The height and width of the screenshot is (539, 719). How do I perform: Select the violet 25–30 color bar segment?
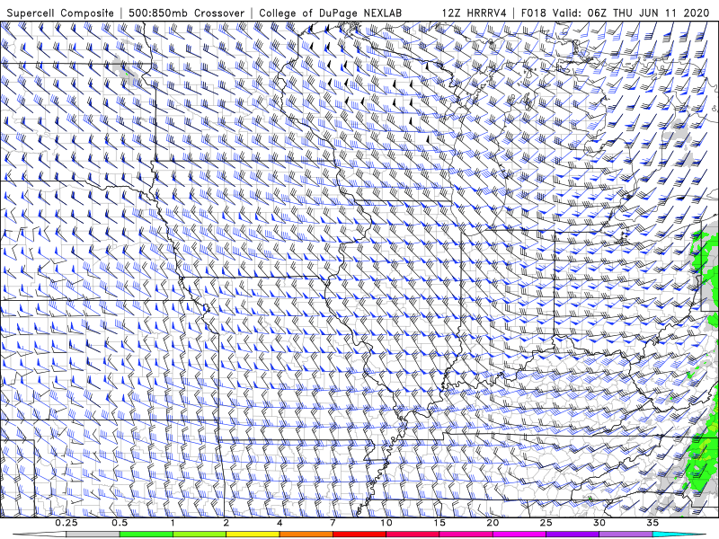point(573,535)
